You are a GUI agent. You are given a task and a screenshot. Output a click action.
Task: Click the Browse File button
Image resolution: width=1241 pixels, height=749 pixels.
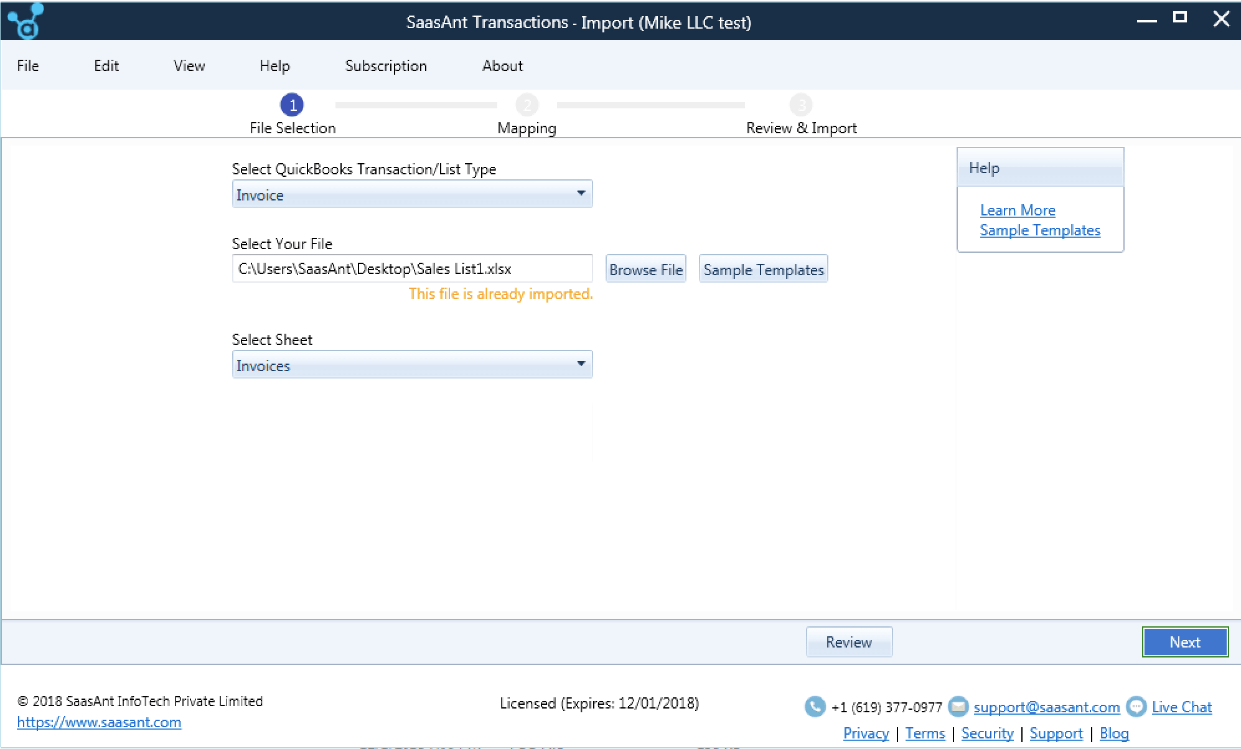click(645, 268)
